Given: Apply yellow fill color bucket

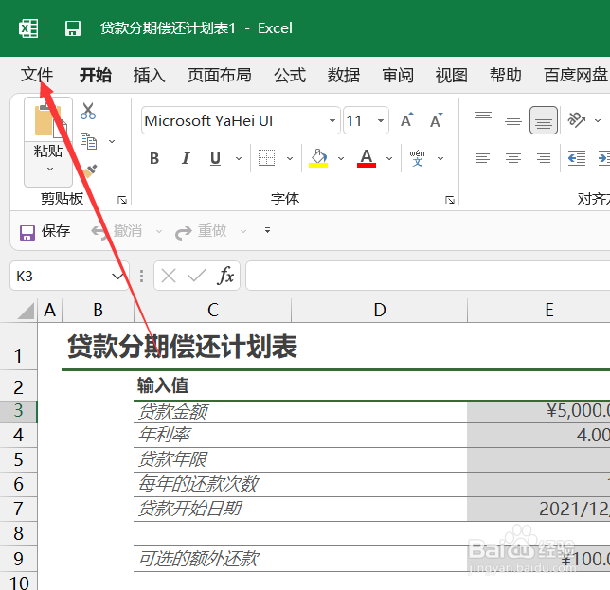Looking at the screenshot, I should (x=318, y=158).
